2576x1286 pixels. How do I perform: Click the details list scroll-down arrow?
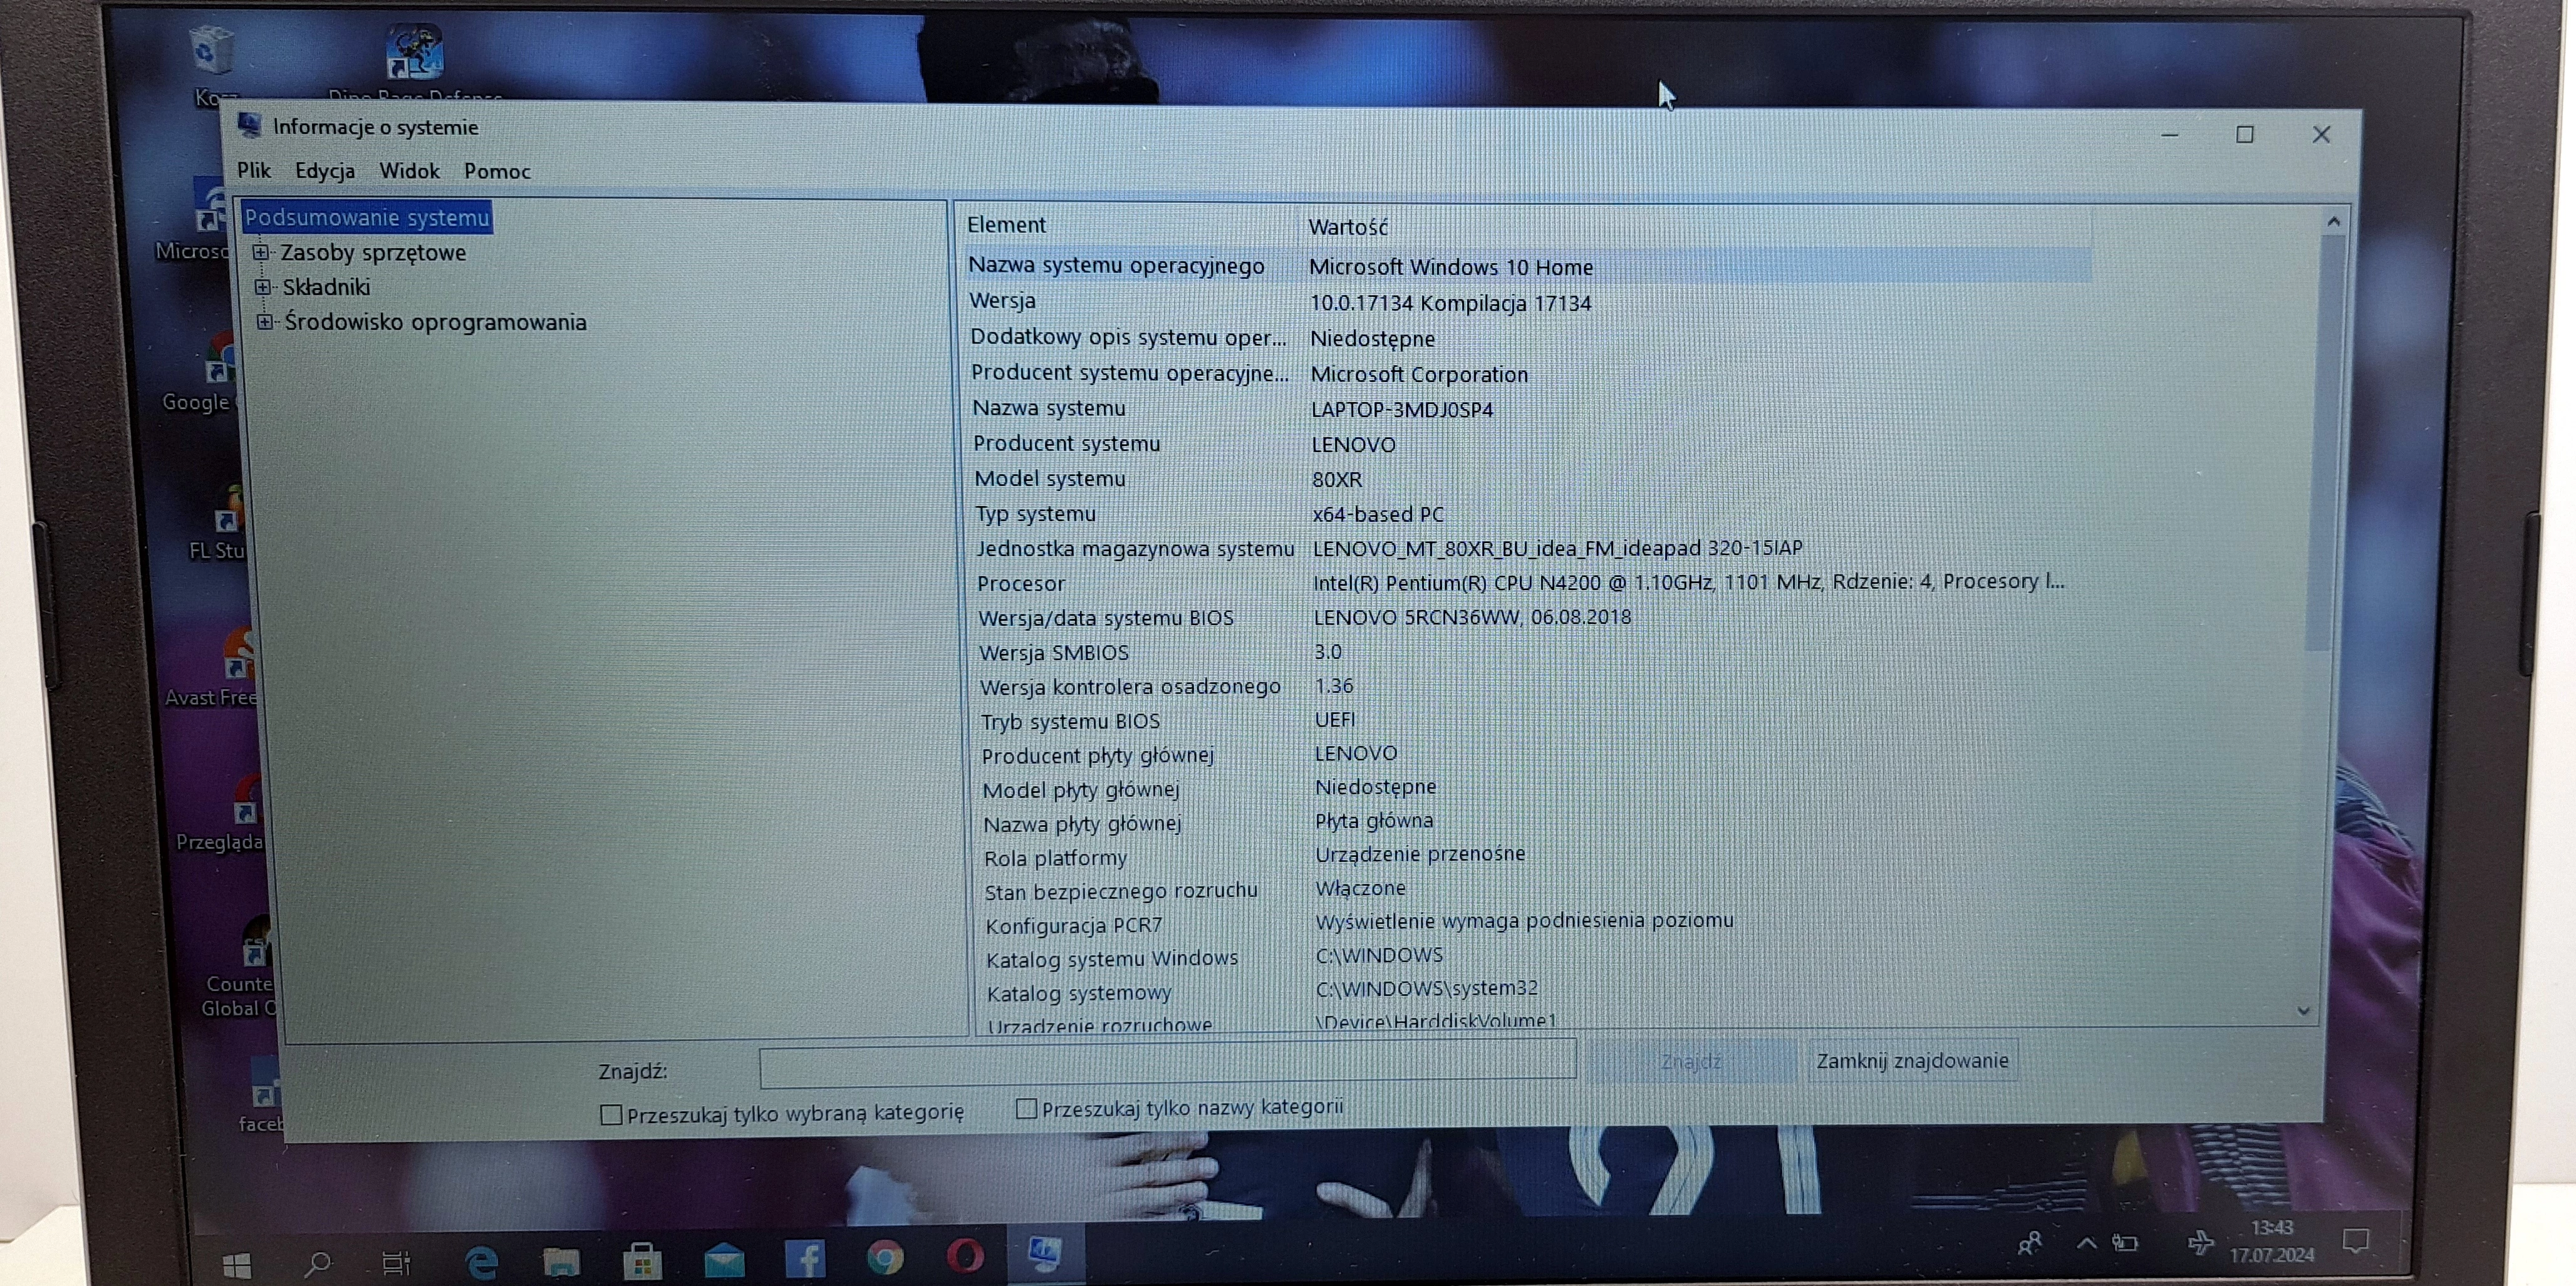click(2304, 1010)
